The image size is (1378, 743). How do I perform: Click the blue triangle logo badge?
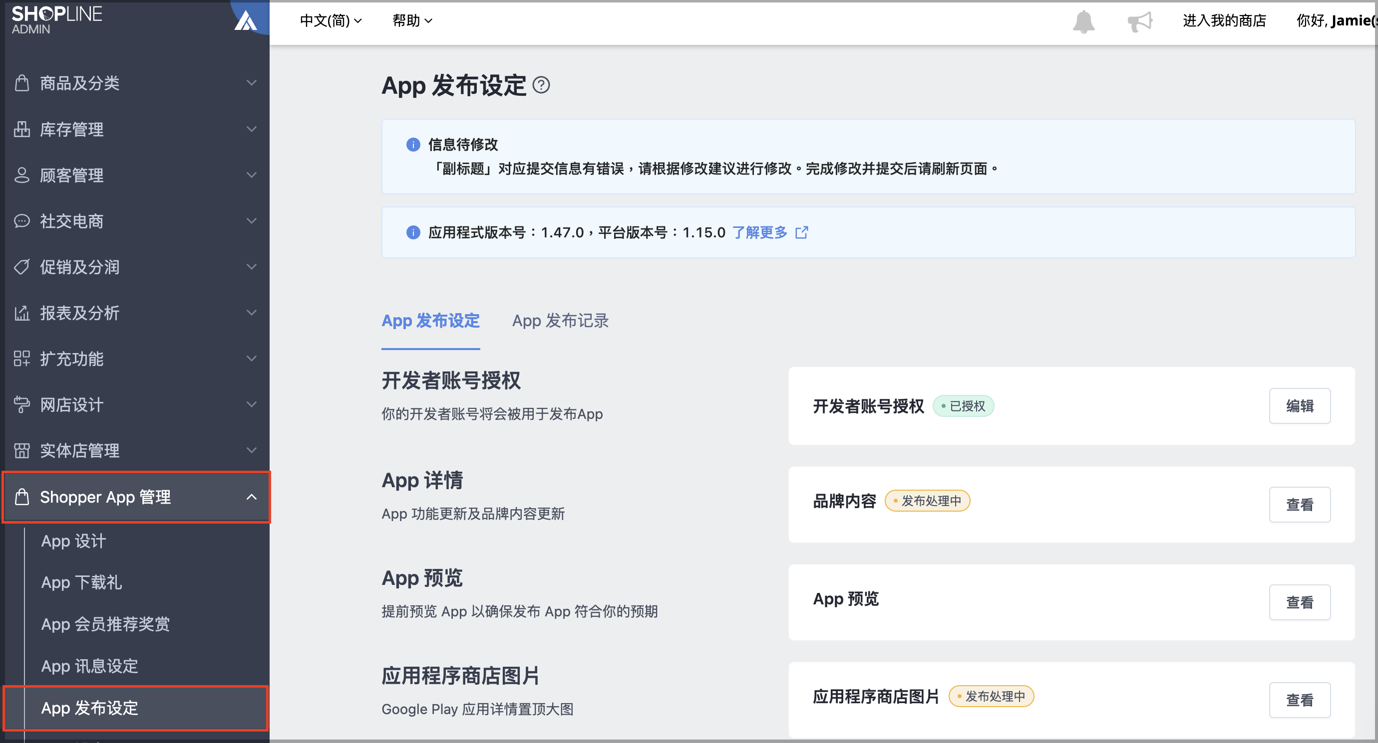tap(246, 20)
